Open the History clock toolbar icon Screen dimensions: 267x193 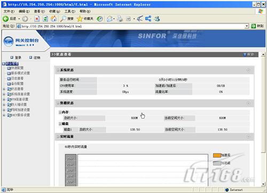pyautogui.click(x=100, y=19)
